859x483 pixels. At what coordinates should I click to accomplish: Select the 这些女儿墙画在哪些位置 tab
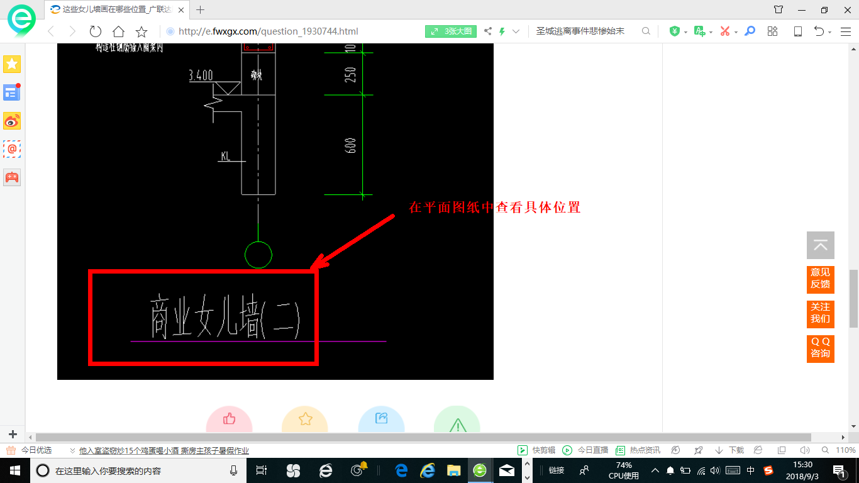tap(118, 9)
